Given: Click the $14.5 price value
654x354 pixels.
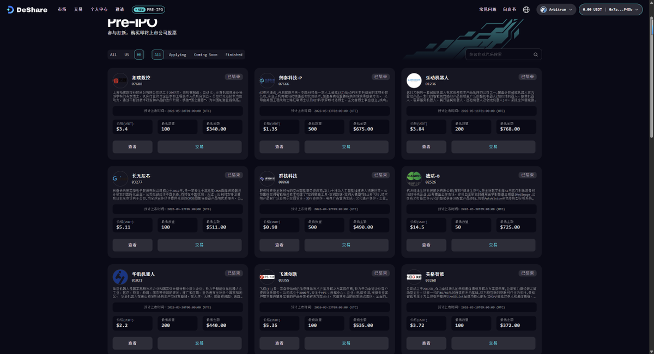Looking at the screenshot, I should (417, 227).
